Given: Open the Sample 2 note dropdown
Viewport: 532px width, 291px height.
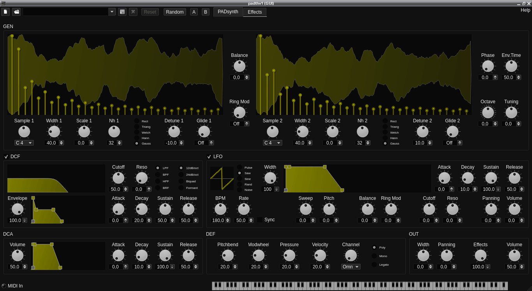Looking at the screenshot, I should (273, 143).
